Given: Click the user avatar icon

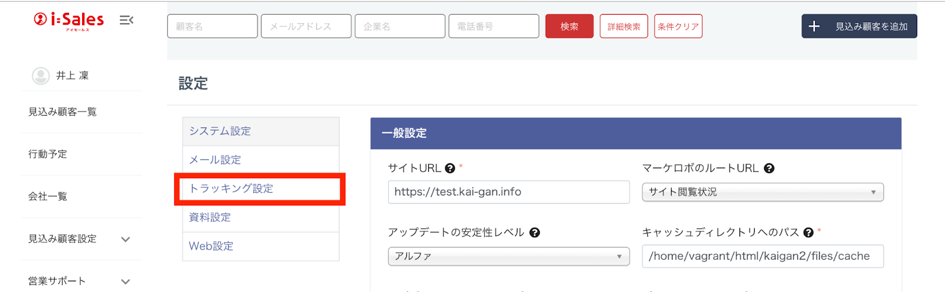Looking at the screenshot, I should (x=41, y=76).
